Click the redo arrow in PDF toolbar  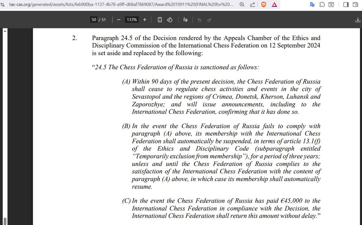click(209, 20)
